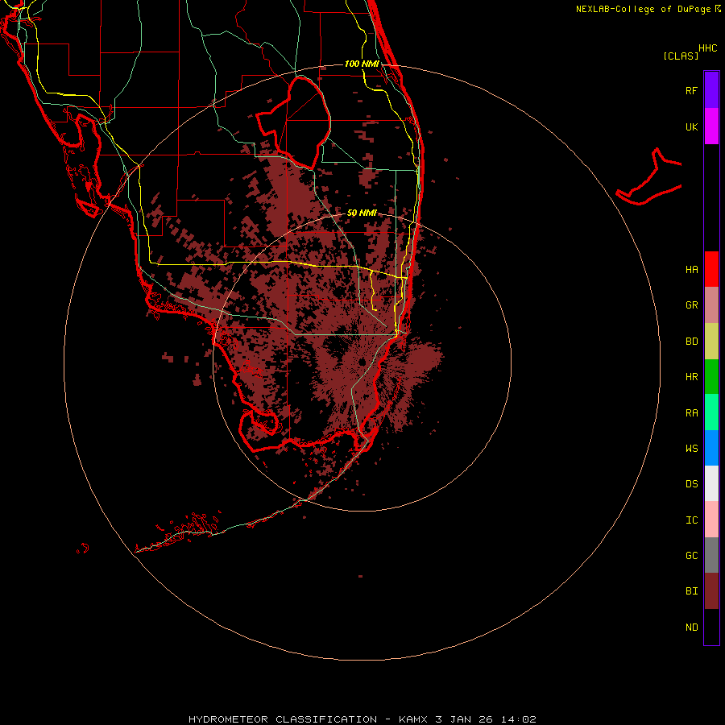Viewport: 725px width, 725px height.
Task: Click the WS legend label
Action: click(691, 448)
